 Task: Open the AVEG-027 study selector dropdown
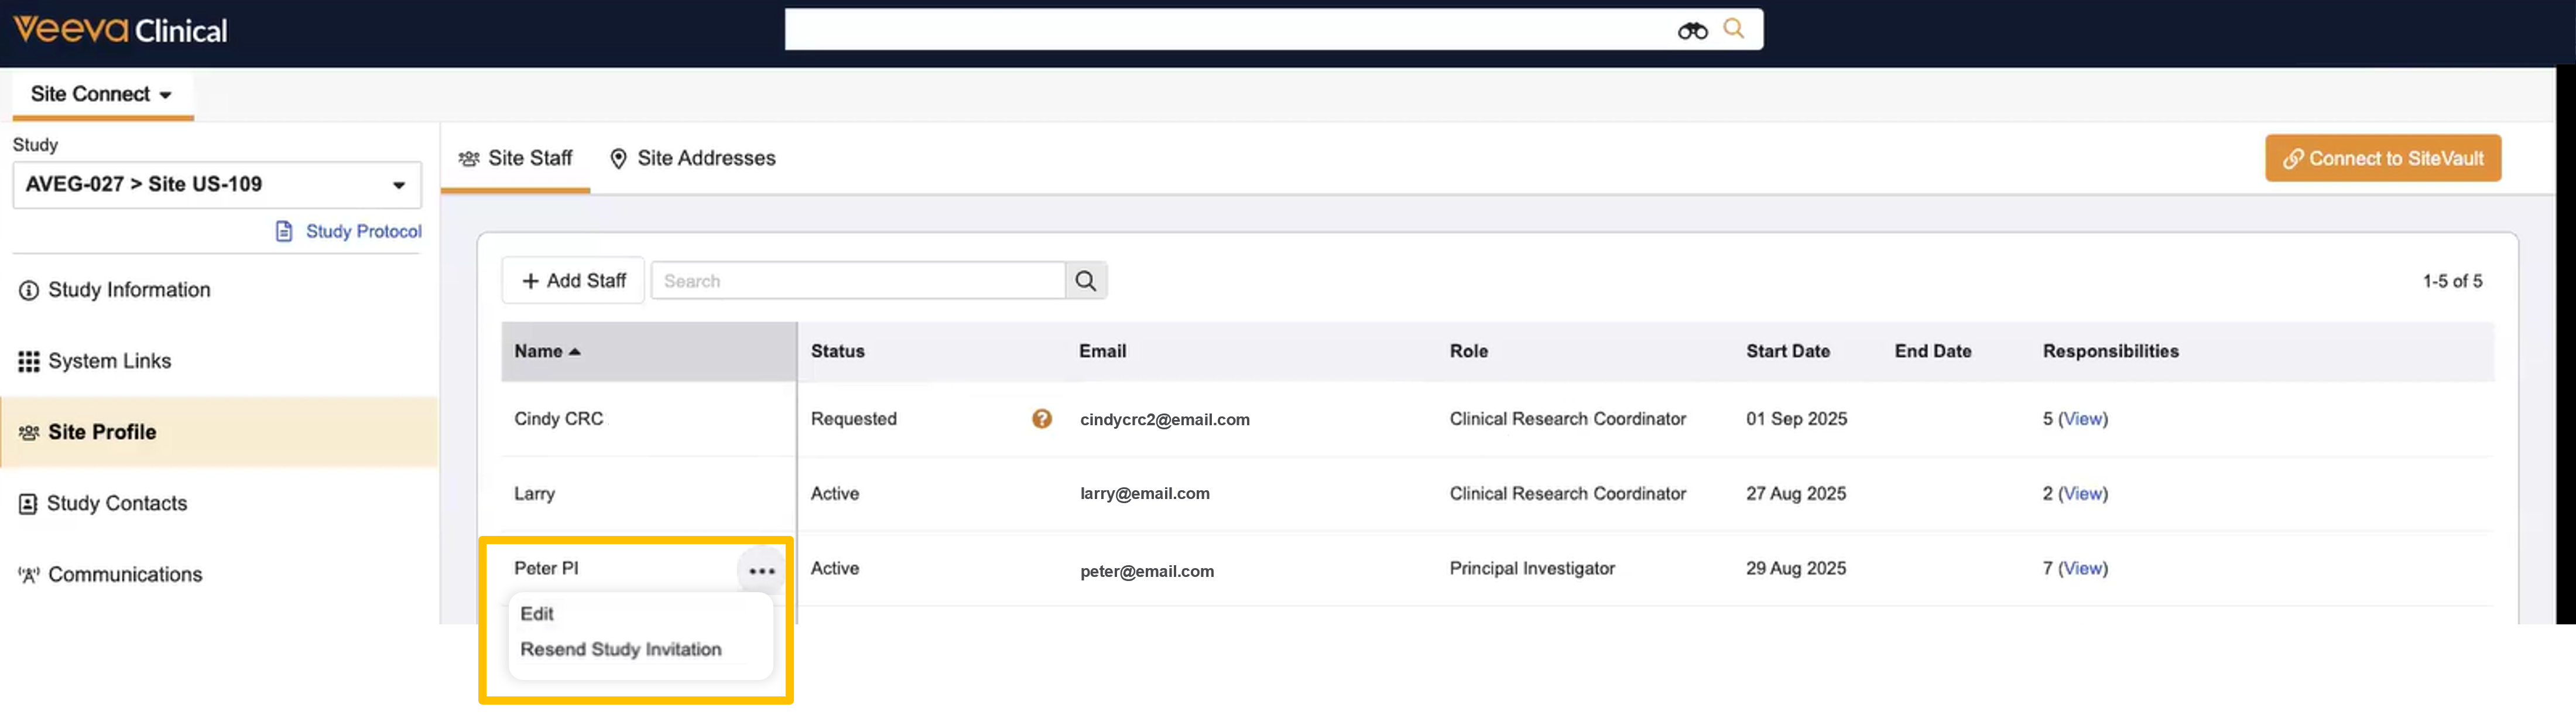pos(216,185)
